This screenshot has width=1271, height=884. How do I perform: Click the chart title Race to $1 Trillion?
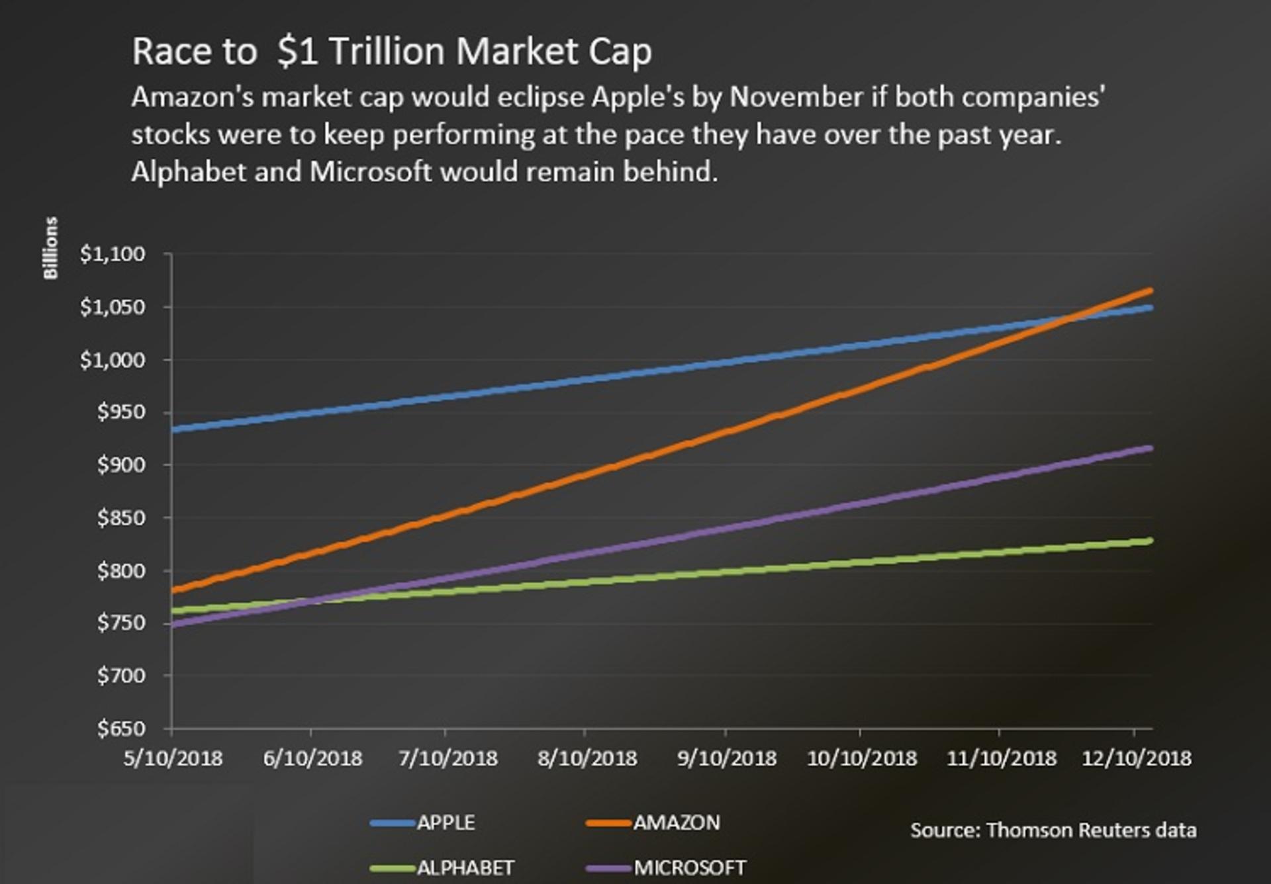tap(392, 52)
